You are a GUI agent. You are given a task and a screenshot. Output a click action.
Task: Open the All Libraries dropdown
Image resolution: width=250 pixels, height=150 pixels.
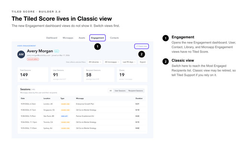95,62
